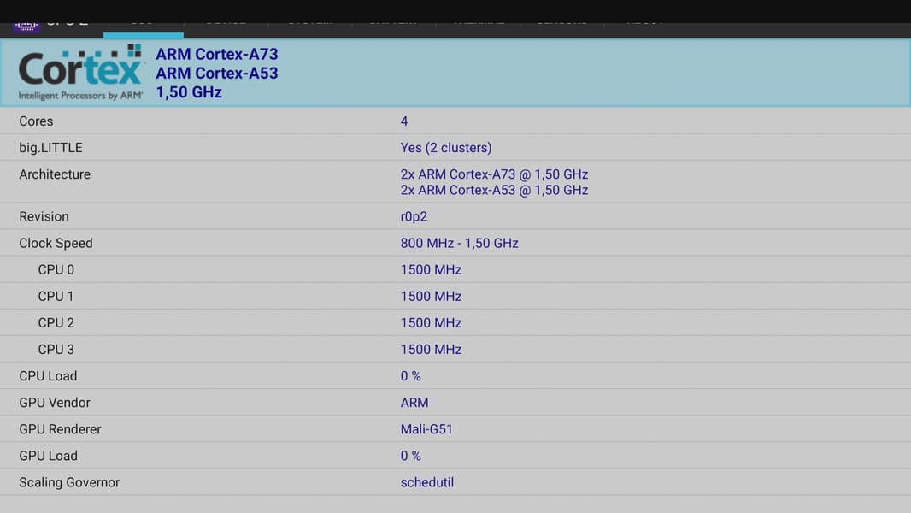Click the CPU 3 label
911x513 pixels.
pos(56,349)
